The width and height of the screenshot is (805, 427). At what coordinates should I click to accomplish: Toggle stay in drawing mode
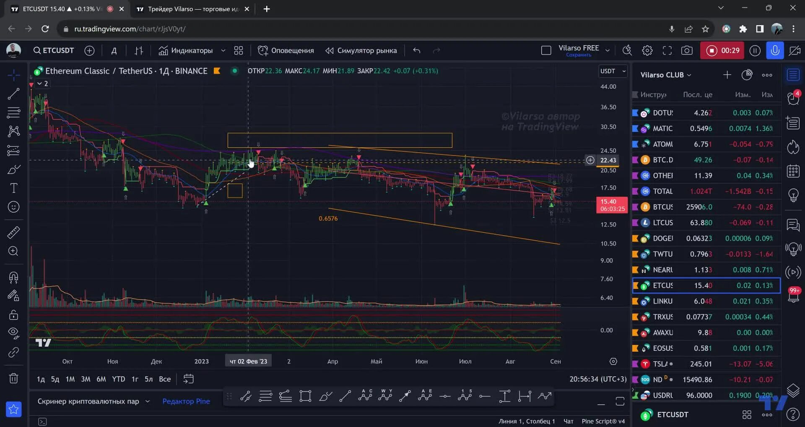[13, 296]
